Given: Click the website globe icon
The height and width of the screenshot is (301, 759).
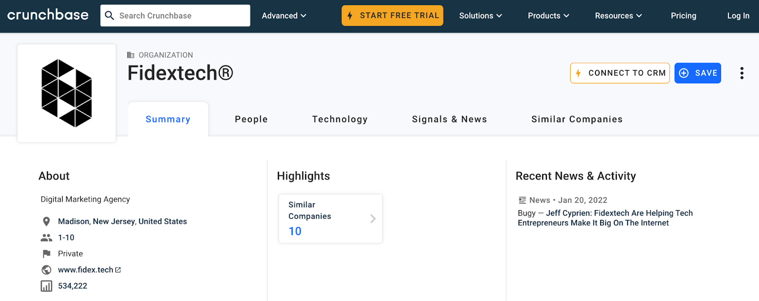Looking at the screenshot, I should [x=46, y=270].
